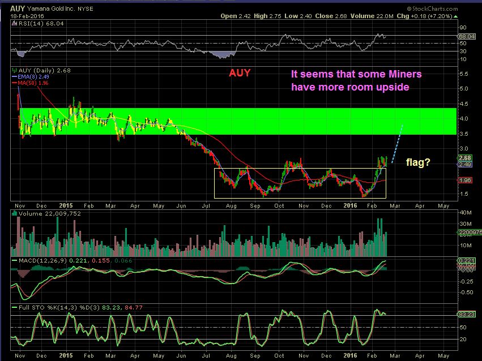Click the 2.49 EMA price tag on right axis
The width and height of the screenshot is (482, 361).
465,165
